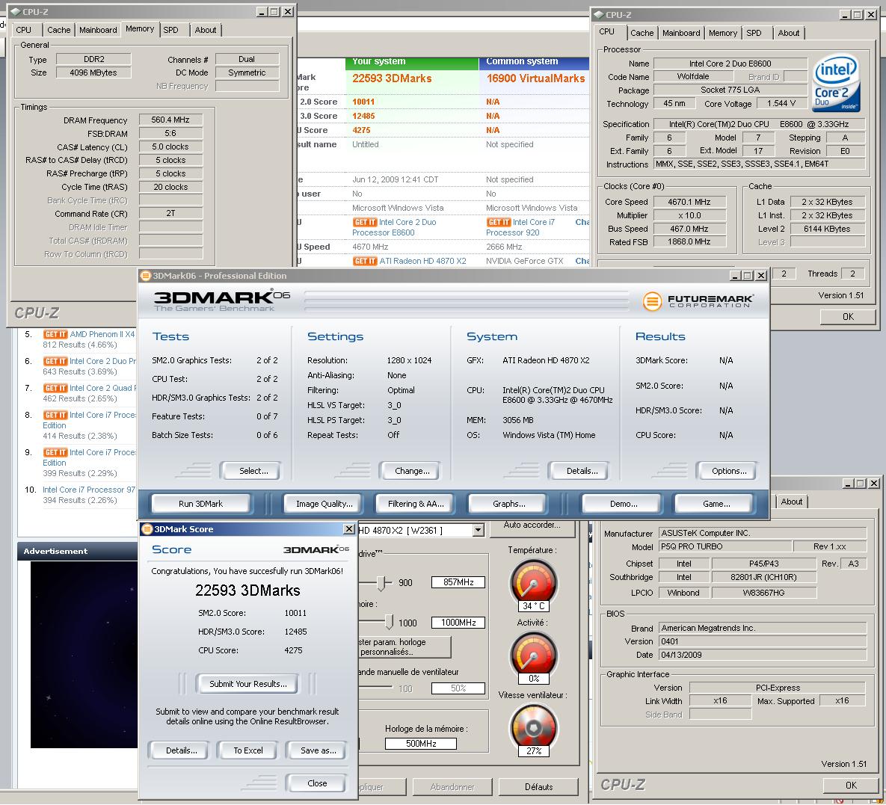Click GET IT badge next to Intel Core i7 920
This screenshot has width=886, height=805.
499,223
